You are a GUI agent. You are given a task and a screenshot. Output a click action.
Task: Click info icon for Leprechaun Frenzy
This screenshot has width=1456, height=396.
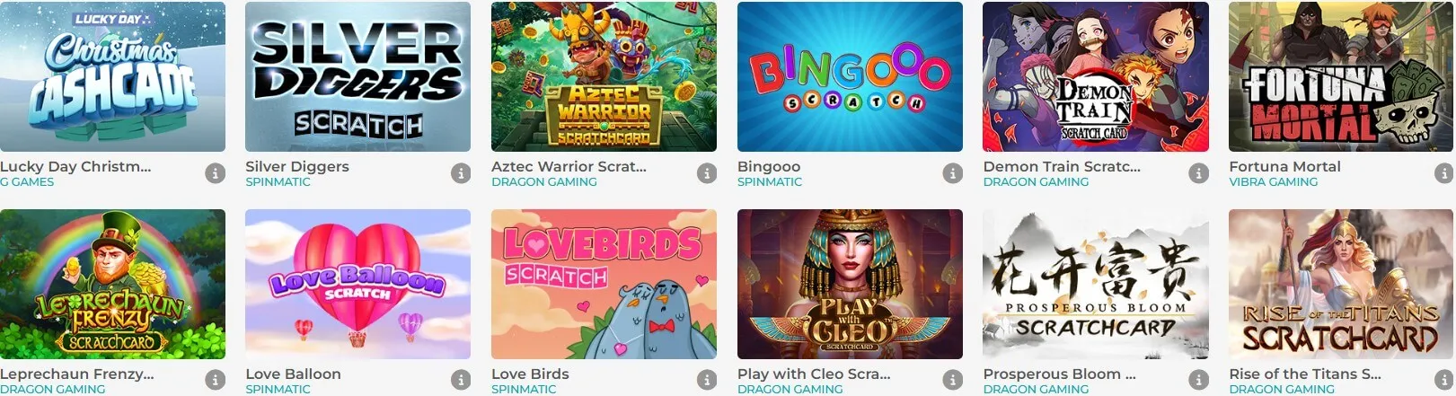[215, 381]
